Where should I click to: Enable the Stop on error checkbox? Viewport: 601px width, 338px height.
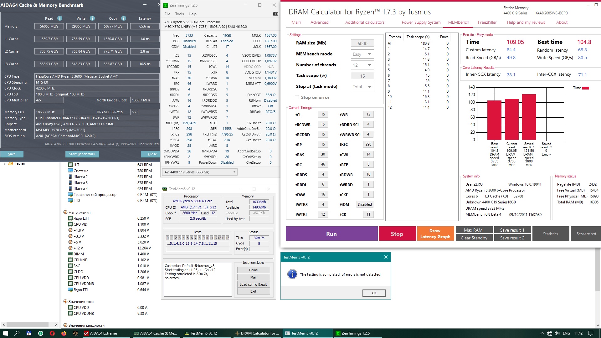[x=297, y=97]
